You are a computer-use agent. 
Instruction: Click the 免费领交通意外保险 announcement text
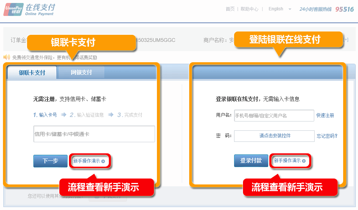(x=55, y=57)
